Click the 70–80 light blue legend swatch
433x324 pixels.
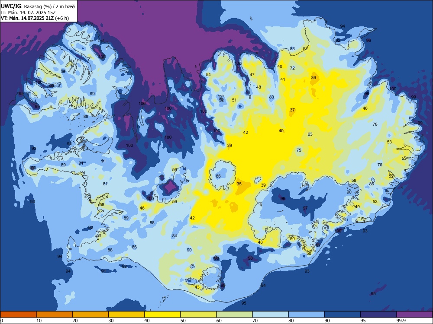coord(270,314)
